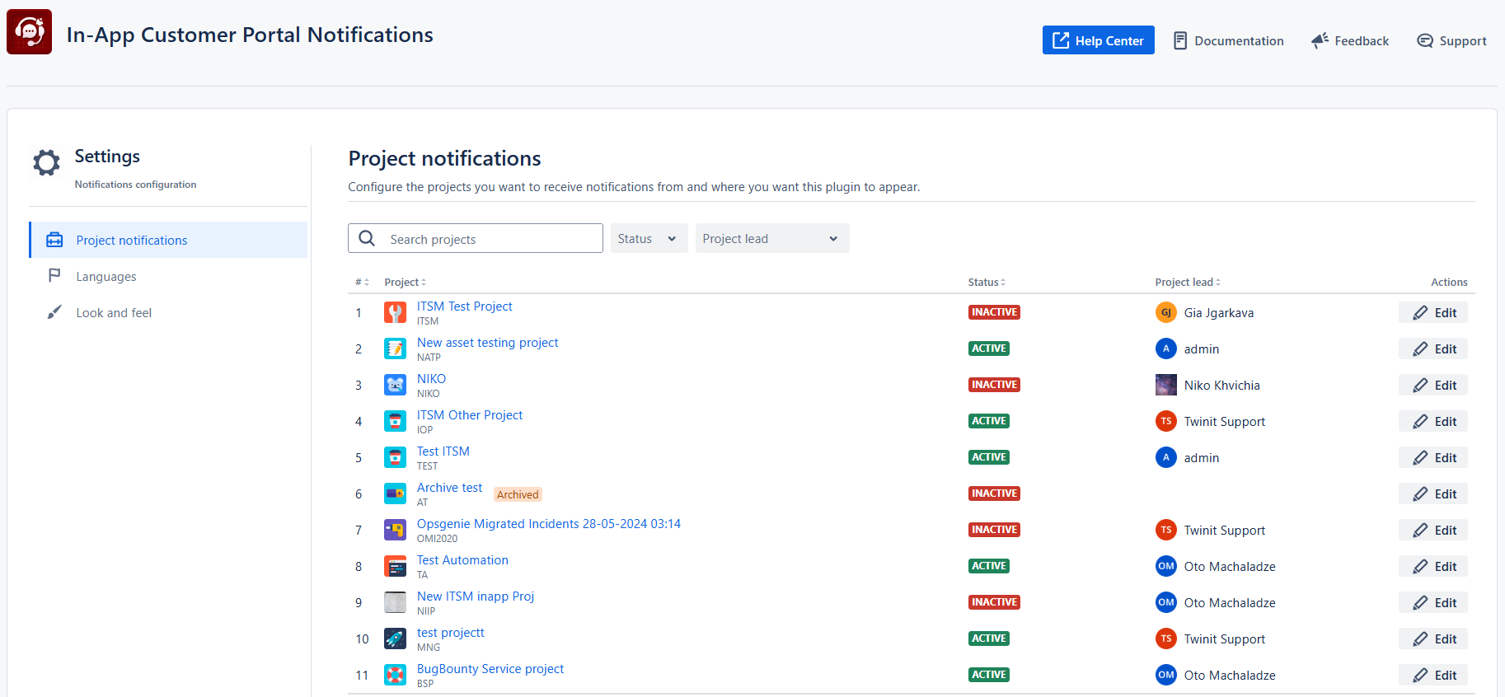Click the Archive test project icon
This screenshot has height=697, width=1505.
pos(395,494)
